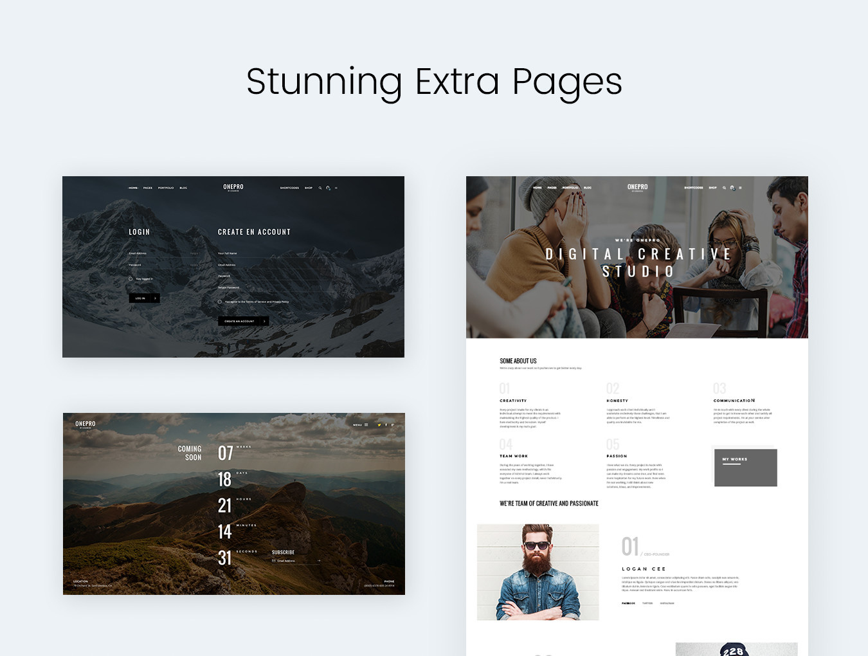Viewport: 868px width, 656px height.
Task: Open the search icon on Digital Creative Studio page
Action: click(x=724, y=188)
